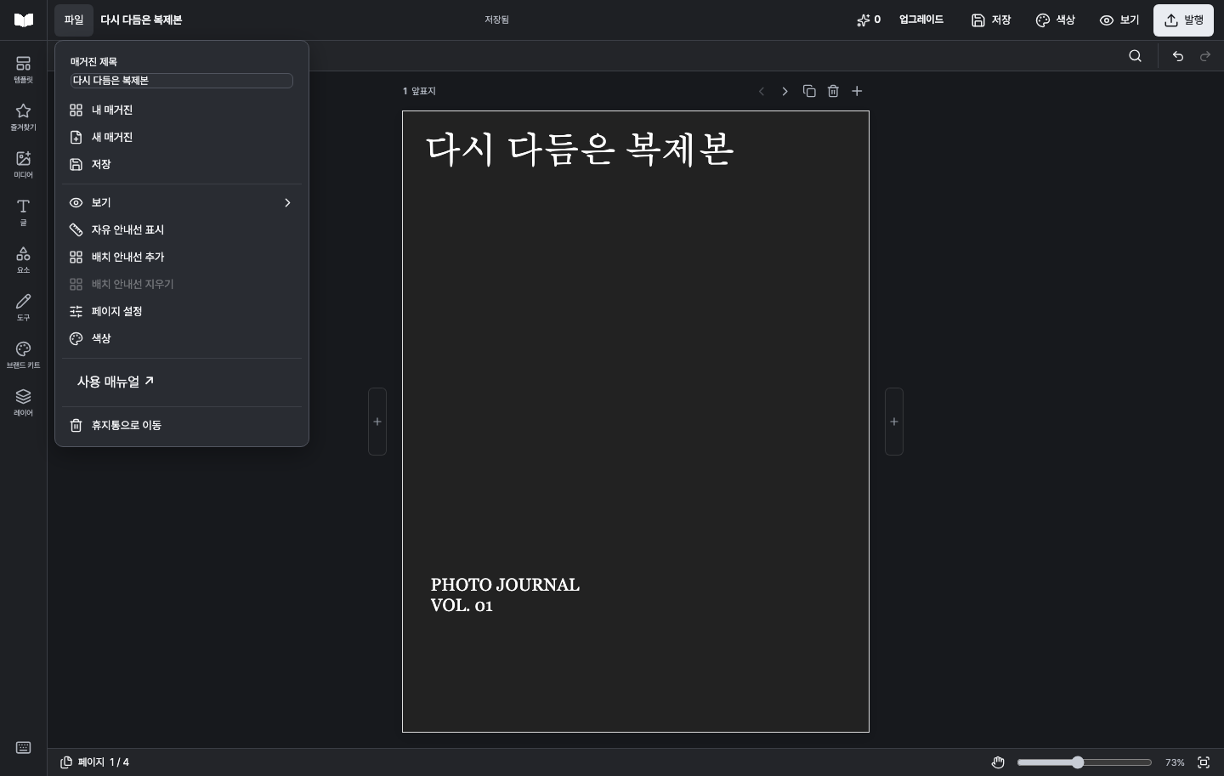Select the hand pan tool
This screenshot has height=776, width=1224.
(998, 762)
